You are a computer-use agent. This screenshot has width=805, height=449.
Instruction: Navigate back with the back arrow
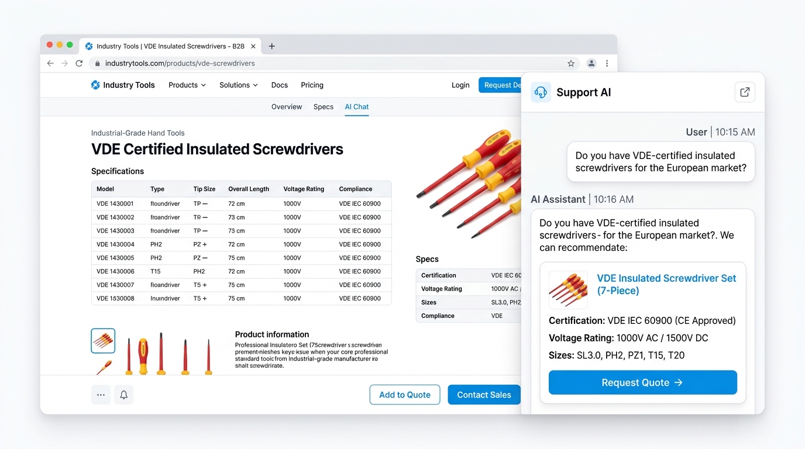50,63
